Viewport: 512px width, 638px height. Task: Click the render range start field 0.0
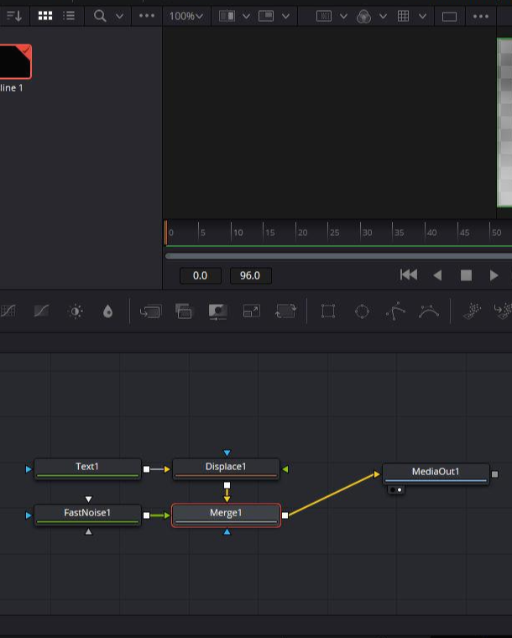click(200, 275)
